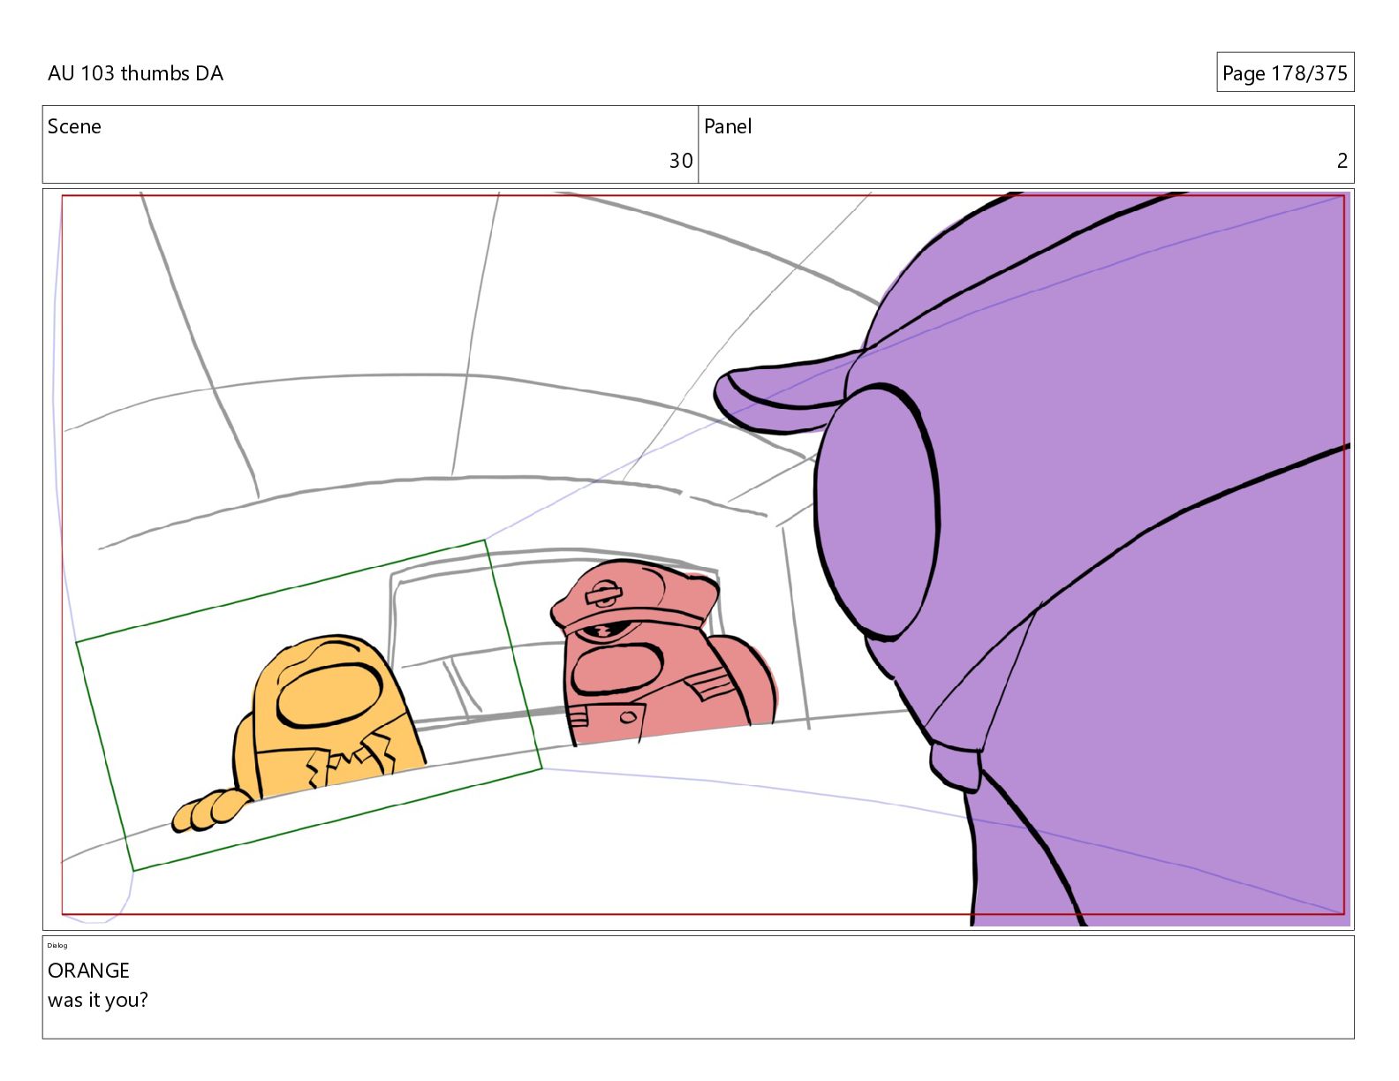Click the scene number '30'
The height and width of the screenshot is (1081, 1399).
tap(680, 161)
